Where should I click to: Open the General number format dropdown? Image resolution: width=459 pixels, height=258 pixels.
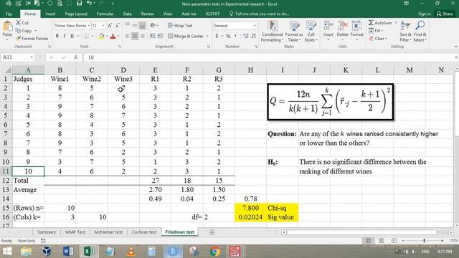(x=255, y=26)
